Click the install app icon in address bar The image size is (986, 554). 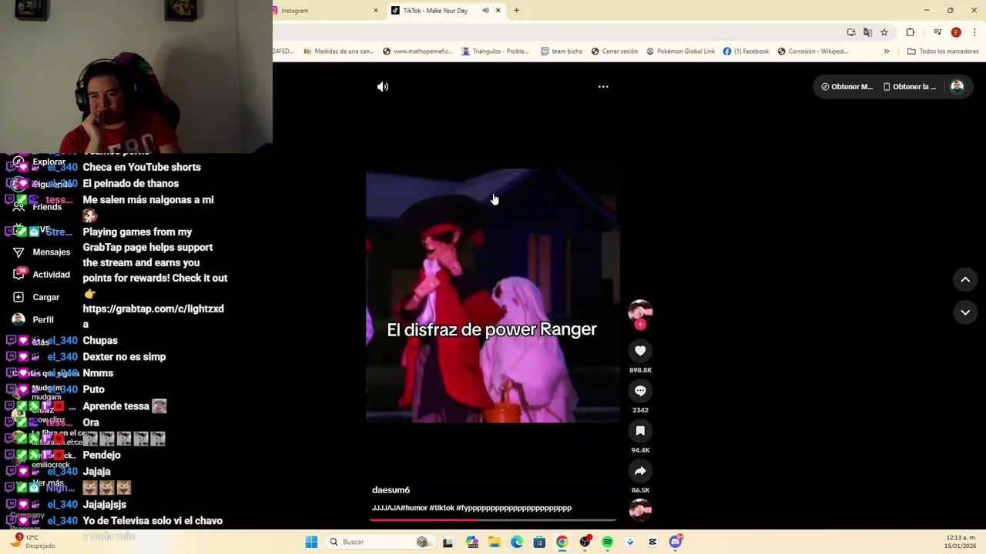pyautogui.click(x=851, y=32)
